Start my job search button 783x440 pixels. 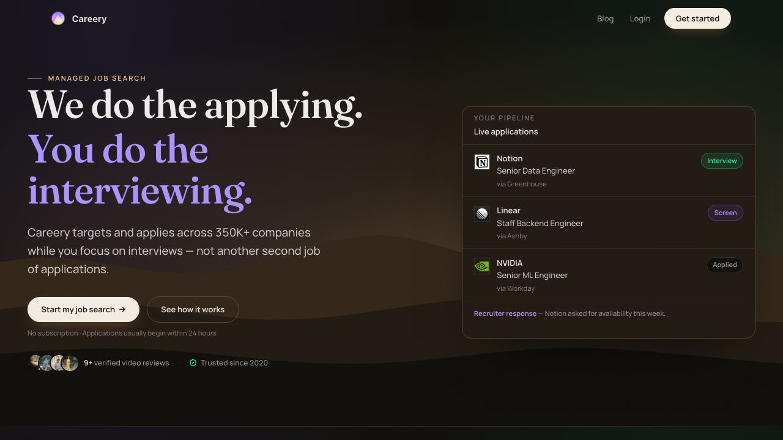[x=83, y=310]
